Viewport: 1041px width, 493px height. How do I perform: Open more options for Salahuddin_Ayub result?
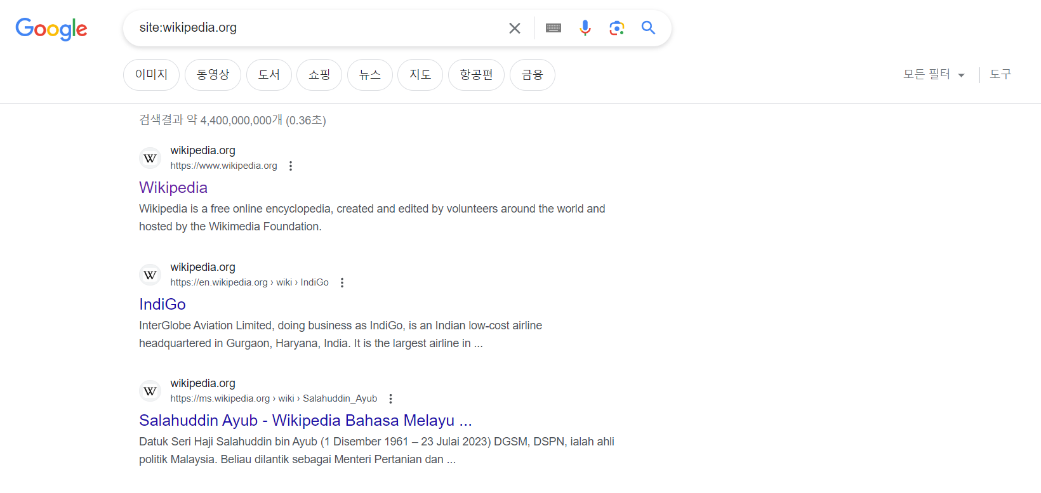[390, 398]
